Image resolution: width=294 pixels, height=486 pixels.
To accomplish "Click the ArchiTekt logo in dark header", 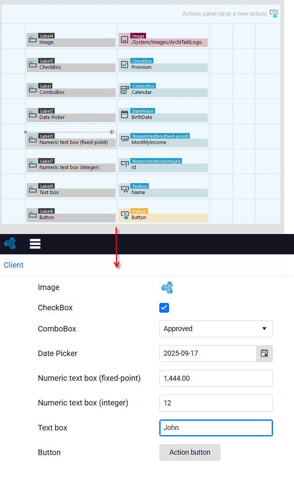I will click(x=10, y=244).
